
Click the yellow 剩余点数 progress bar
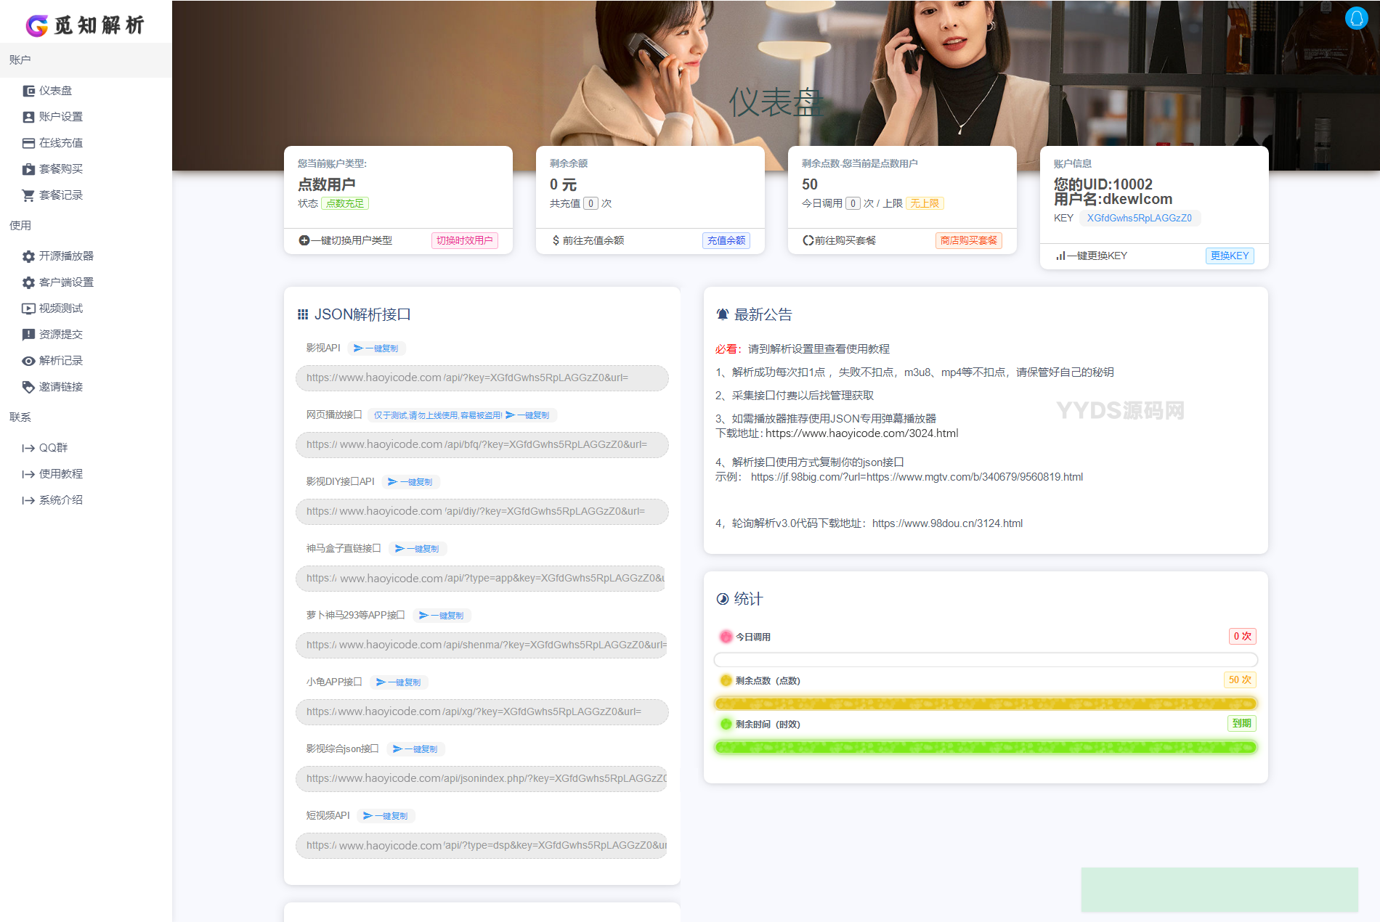pos(986,703)
